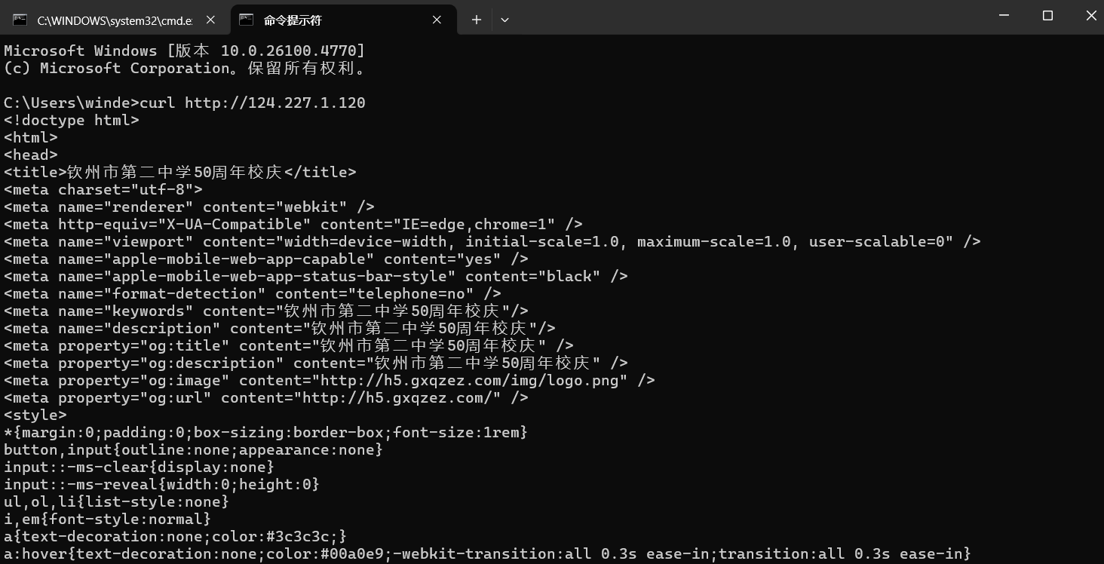1104x564 pixels.
Task: Maximize the terminal window
Action: [1047, 15]
